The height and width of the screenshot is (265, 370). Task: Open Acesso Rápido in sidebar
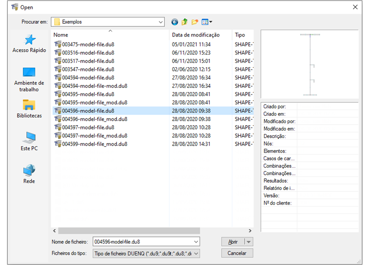[x=29, y=43]
